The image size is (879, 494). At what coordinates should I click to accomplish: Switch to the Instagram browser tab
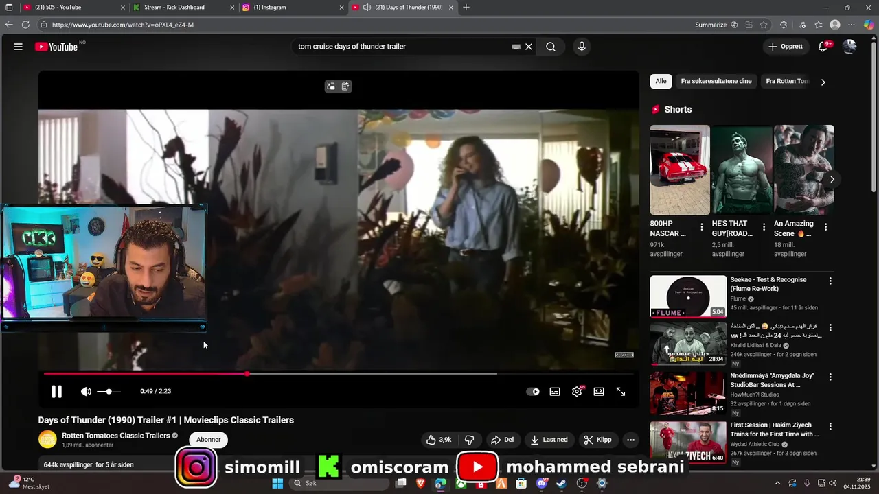[293, 8]
